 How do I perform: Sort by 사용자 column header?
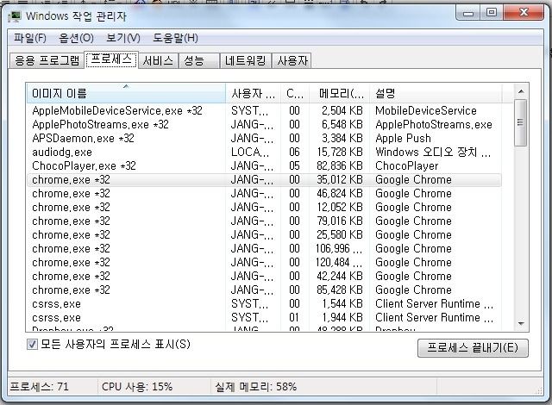click(x=253, y=94)
